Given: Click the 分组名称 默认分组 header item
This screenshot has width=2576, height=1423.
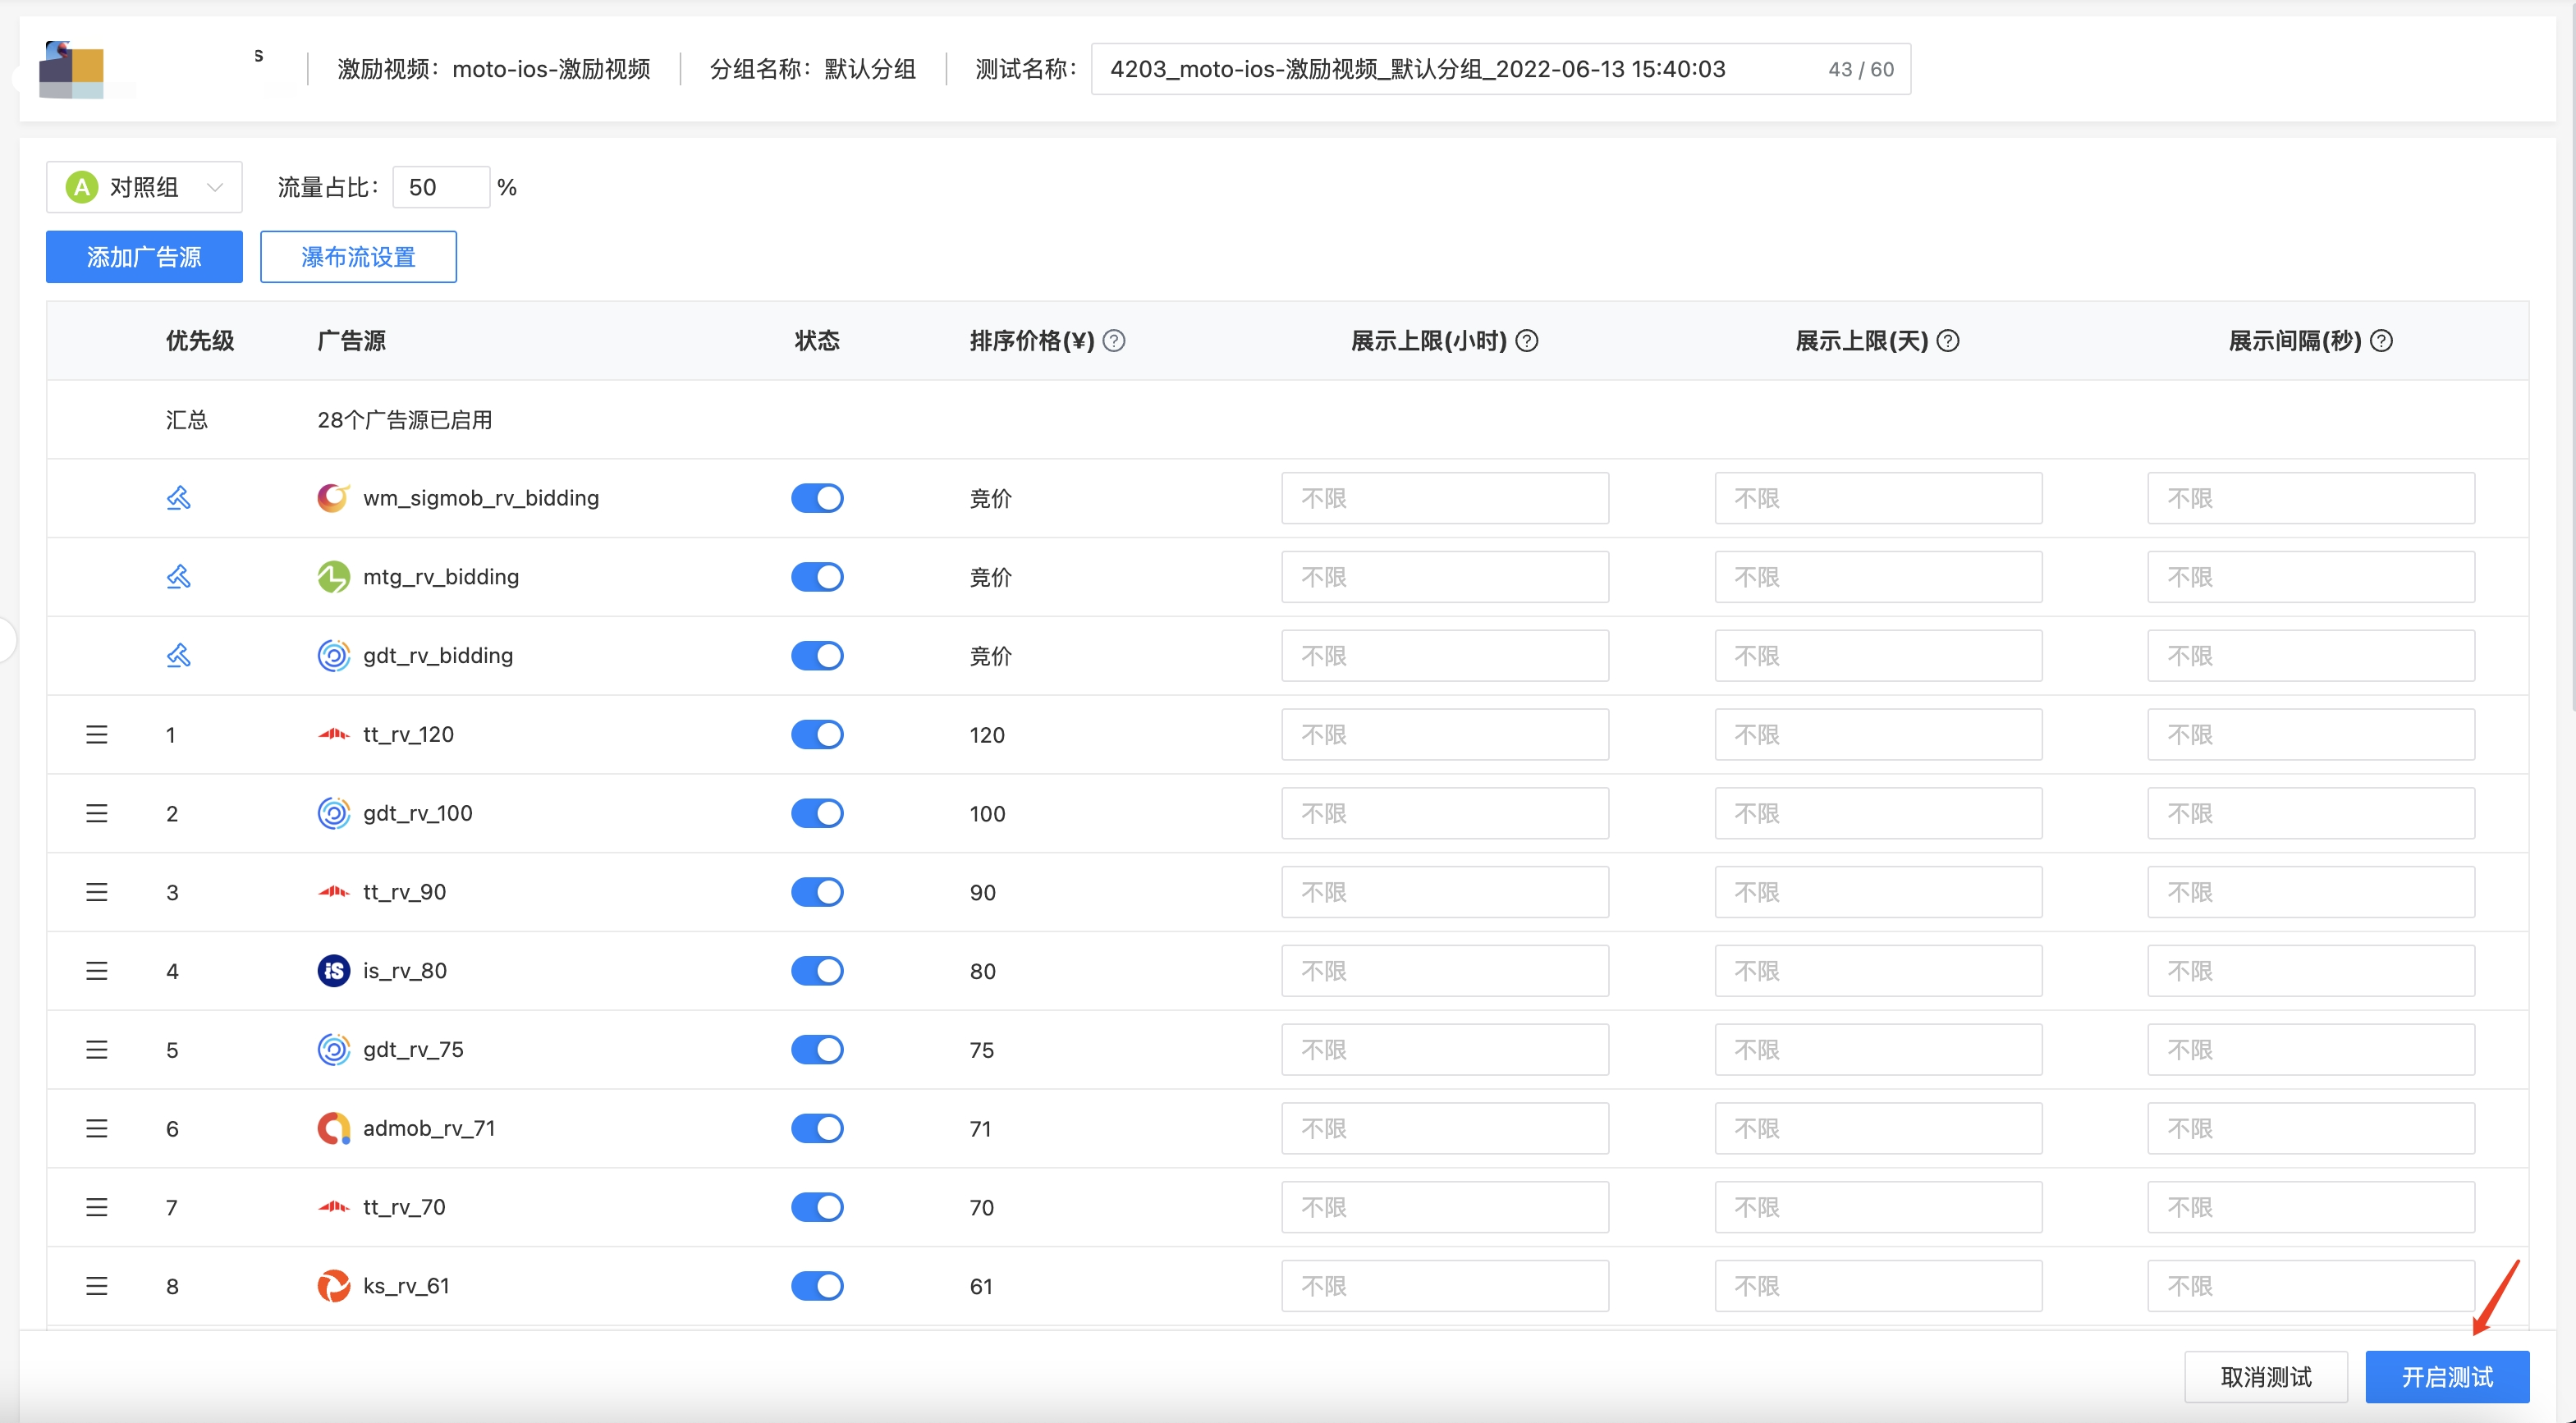Looking at the screenshot, I should [813, 69].
